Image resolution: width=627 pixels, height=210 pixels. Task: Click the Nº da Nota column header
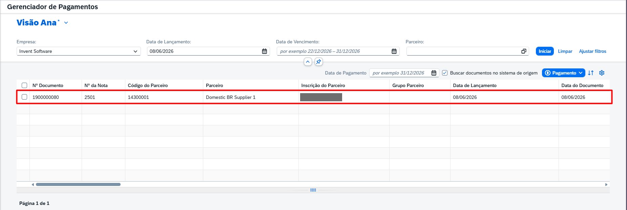click(x=103, y=85)
